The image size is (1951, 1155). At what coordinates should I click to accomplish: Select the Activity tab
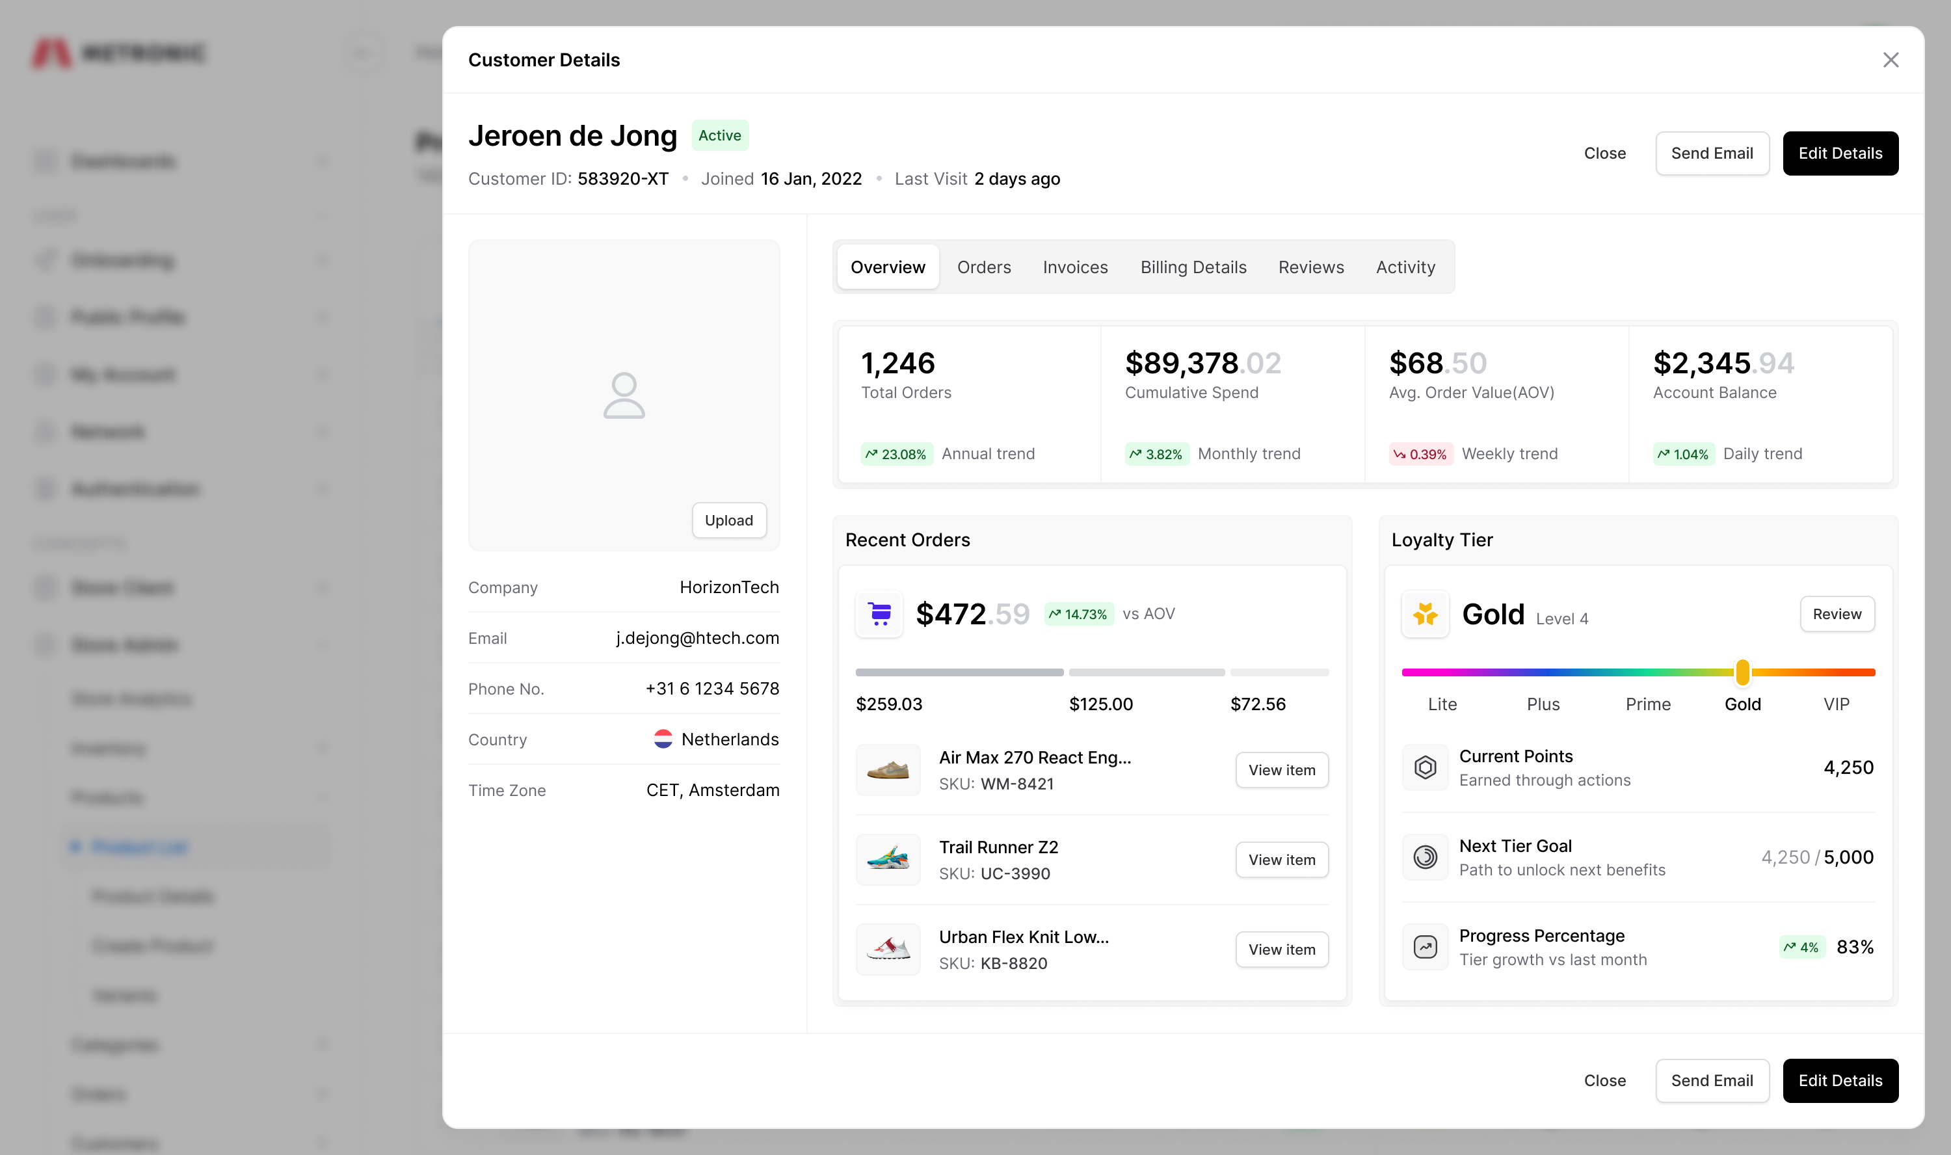[1405, 267]
